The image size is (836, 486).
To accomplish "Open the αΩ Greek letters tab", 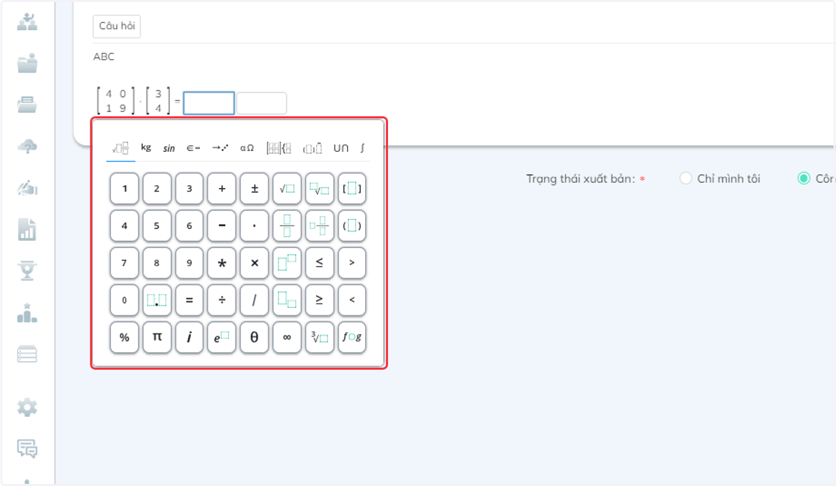I will [247, 148].
